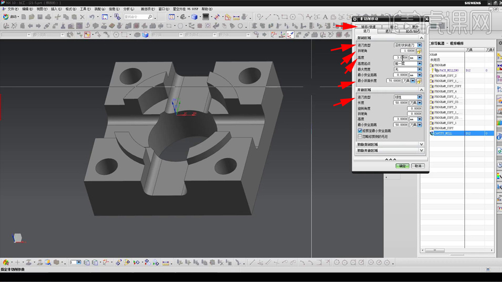Screen dimensions: 502x282
Task: Open the 视图 menu
Action: pyautogui.click(x=42, y=9)
